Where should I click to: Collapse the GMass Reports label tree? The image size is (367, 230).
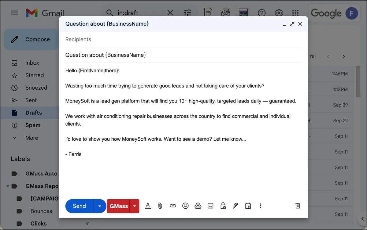tap(8, 186)
